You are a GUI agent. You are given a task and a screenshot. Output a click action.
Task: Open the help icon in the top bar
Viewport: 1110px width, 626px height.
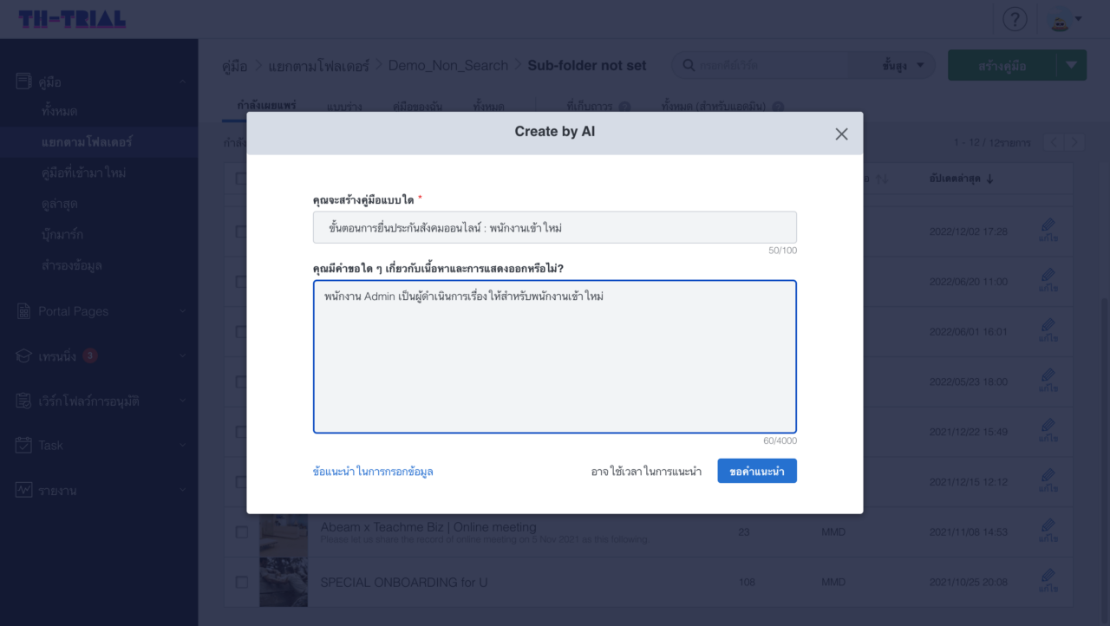tap(1015, 18)
